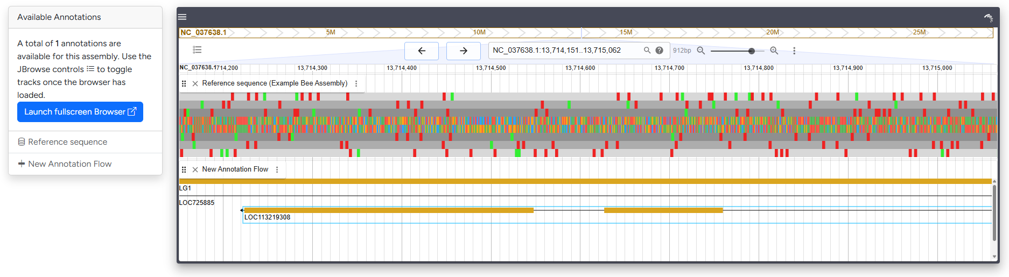
Task: Click the 13,714,600 ruler position label
Action: tap(580, 68)
